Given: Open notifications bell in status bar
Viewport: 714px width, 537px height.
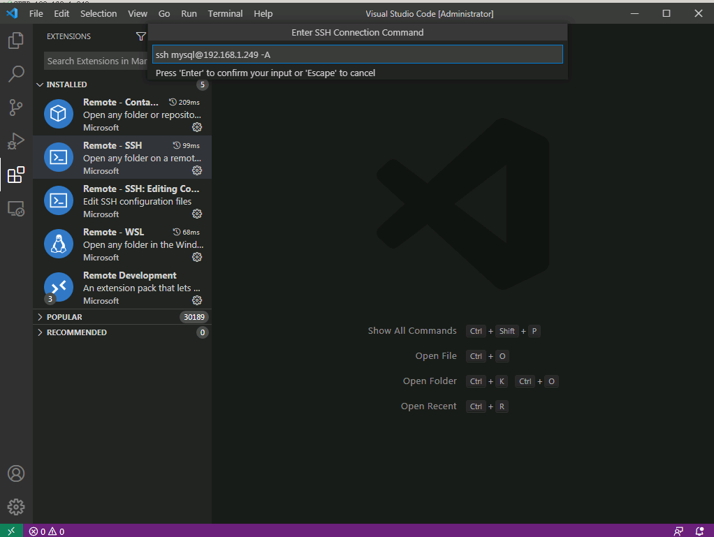Looking at the screenshot, I should pos(699,531).
